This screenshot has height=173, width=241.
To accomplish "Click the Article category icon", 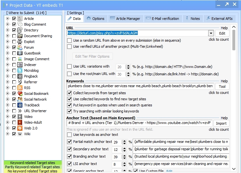I will (x=20, y=19).
